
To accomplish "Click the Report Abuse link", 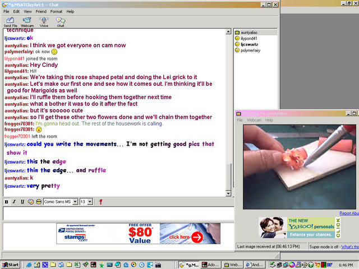I will [349, 213].
